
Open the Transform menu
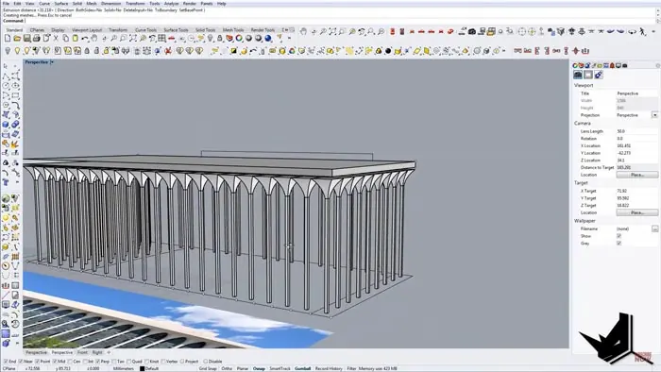pyautogui.click(x=135, y=4)
